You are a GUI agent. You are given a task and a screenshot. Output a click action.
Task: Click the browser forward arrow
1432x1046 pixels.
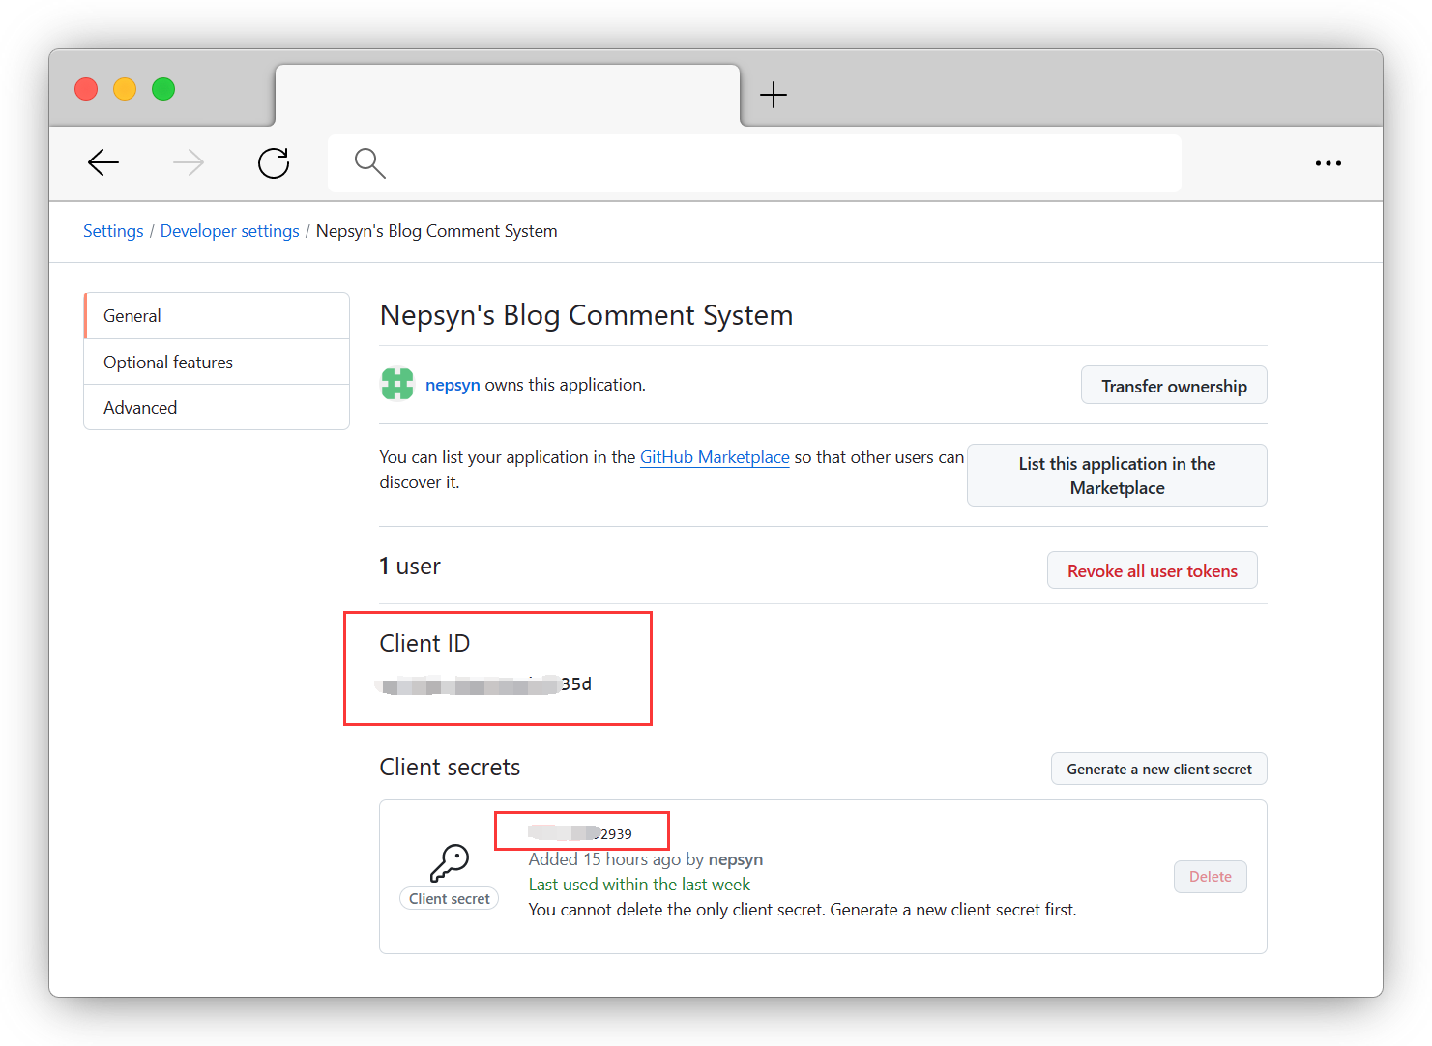tap(189, 162)
